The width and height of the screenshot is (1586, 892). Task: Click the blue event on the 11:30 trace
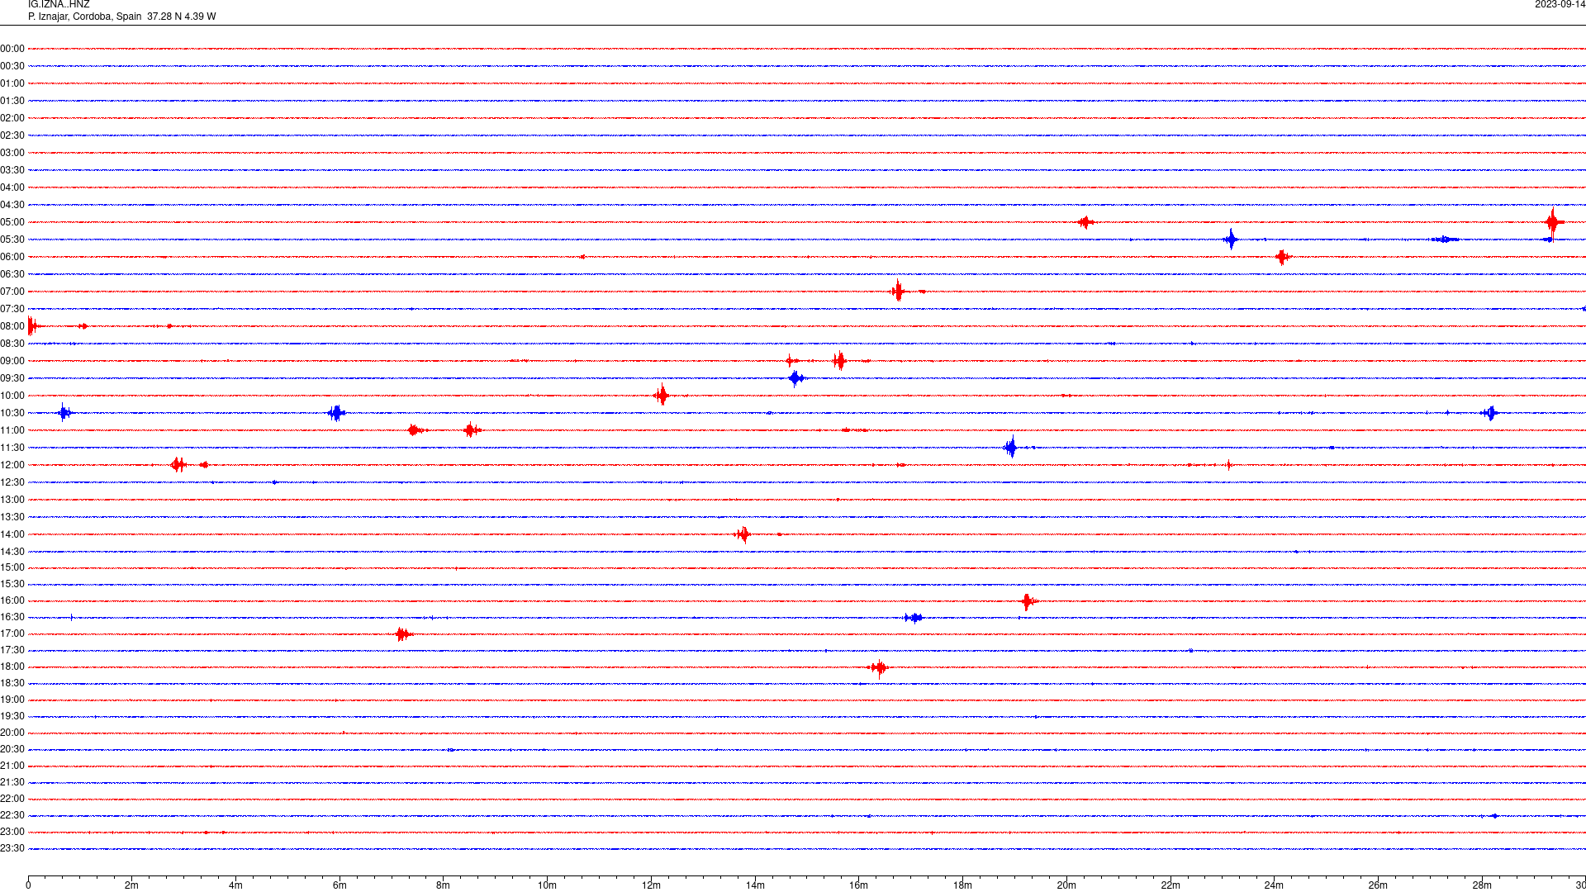pos(1011,447)
